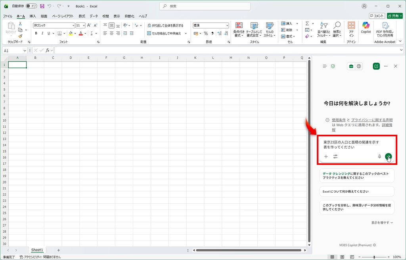Toggle bold formatting

pos(36,33)
